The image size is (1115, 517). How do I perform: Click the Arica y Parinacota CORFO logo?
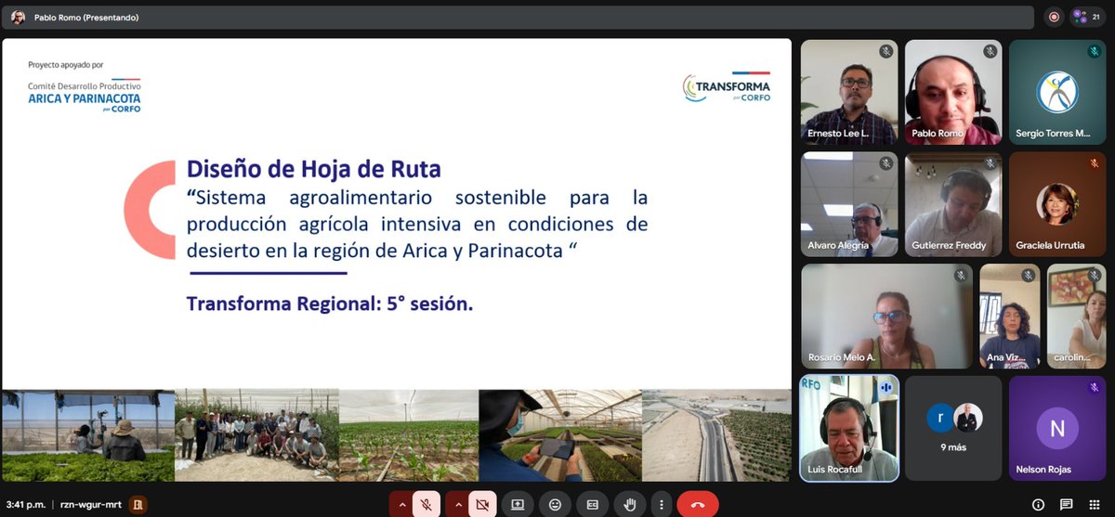(85, 97)
